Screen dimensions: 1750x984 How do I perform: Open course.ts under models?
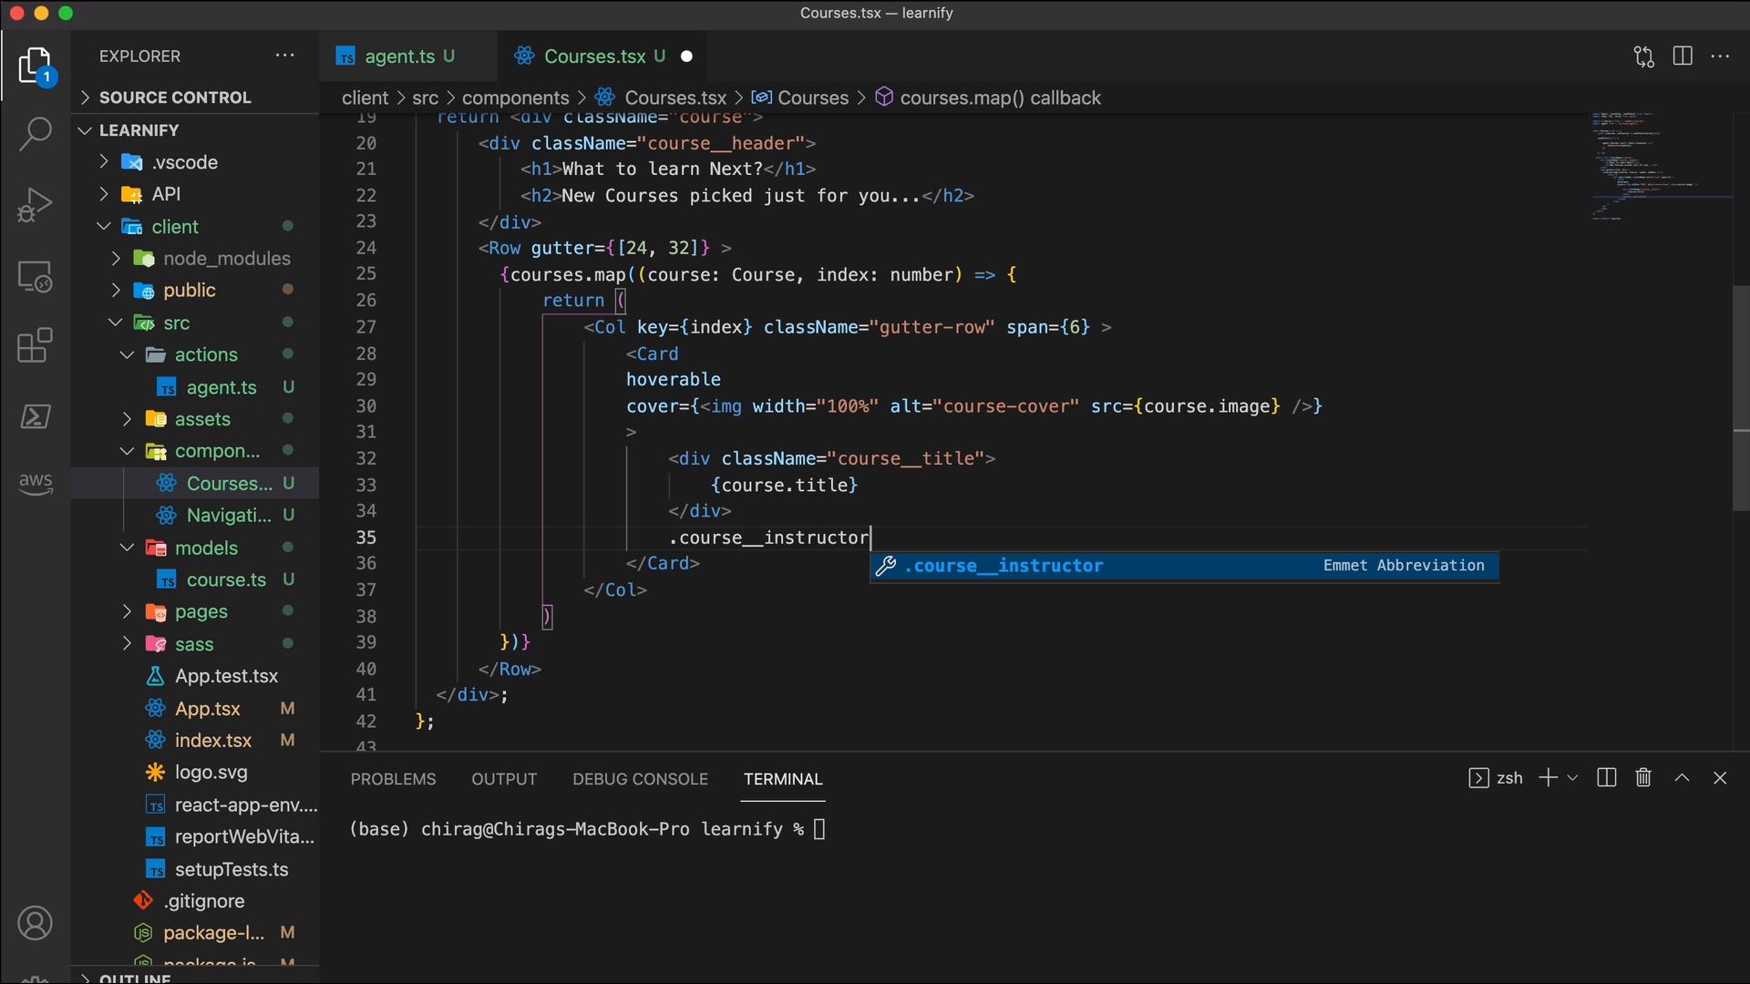195,579
